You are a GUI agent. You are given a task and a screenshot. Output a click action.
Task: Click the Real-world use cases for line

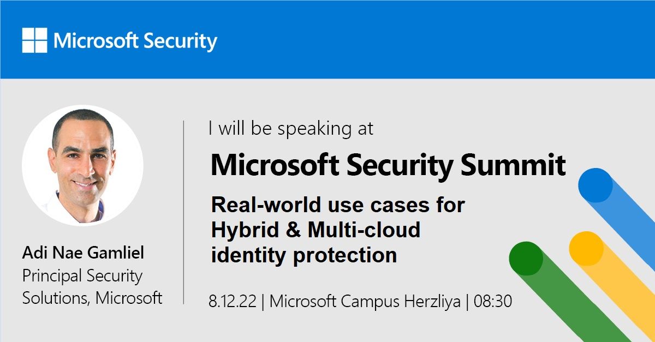pos(338,205)
